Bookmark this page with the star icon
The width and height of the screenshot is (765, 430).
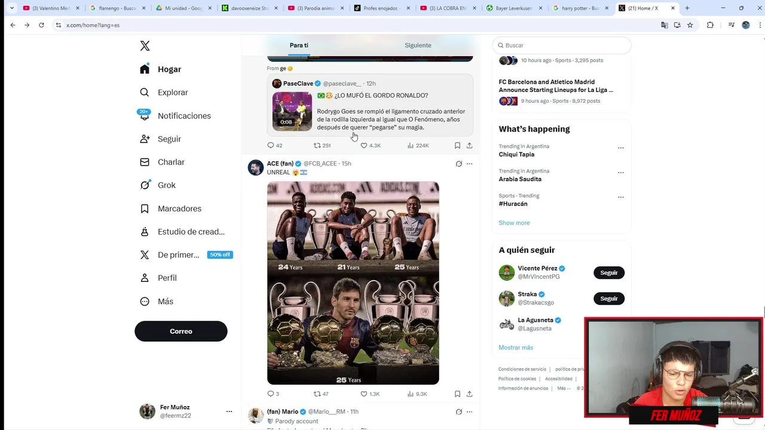690,25
